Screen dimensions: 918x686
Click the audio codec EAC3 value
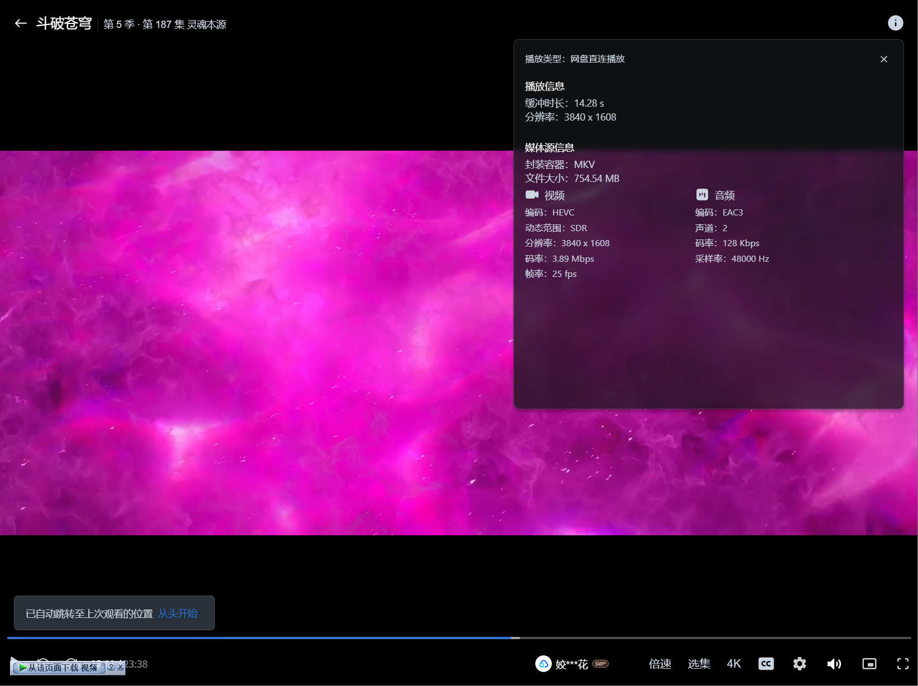(733, 213)
